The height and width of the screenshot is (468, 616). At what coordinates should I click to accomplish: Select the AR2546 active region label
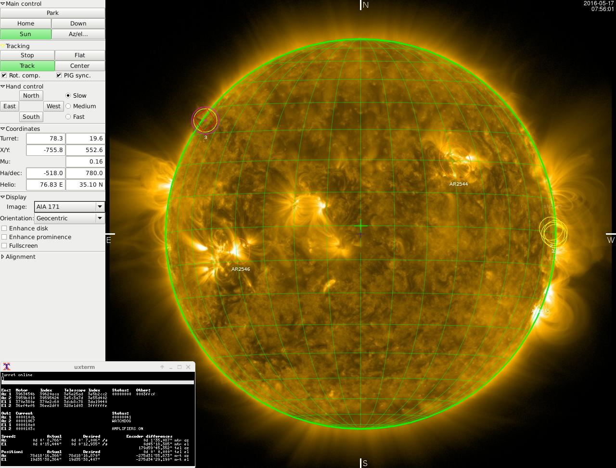[x=241, y=269]
